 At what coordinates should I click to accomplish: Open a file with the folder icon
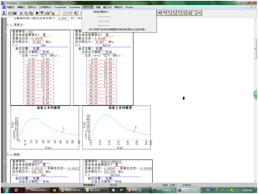click(10, 13)
